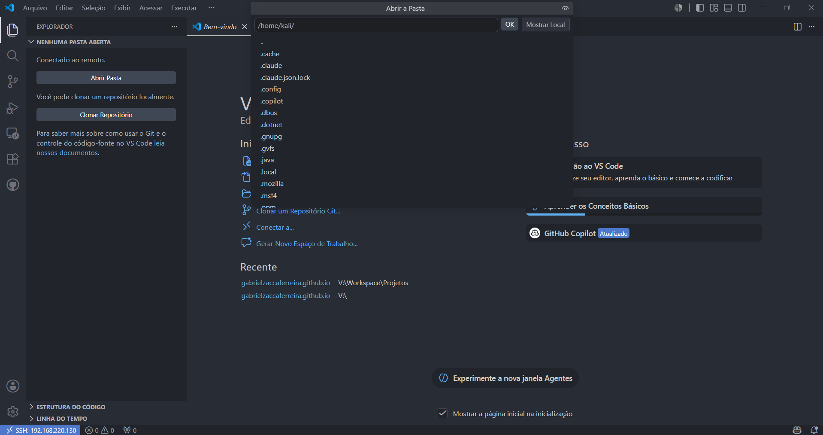Select the .gnupg folder entry
The width and height of the screenshot is (823, 435).
click(412, 136)
